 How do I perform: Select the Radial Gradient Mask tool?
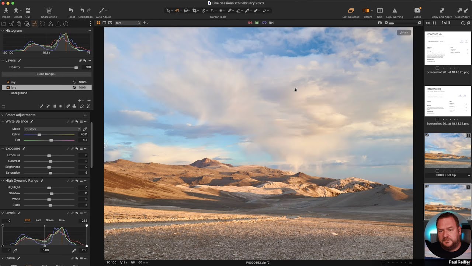click(x=61, y=106)
